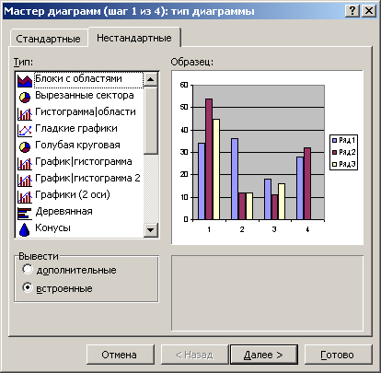Select the встроенные radio option
The height and width of the screenshot is (373, 381).
(x=28, y=287)
